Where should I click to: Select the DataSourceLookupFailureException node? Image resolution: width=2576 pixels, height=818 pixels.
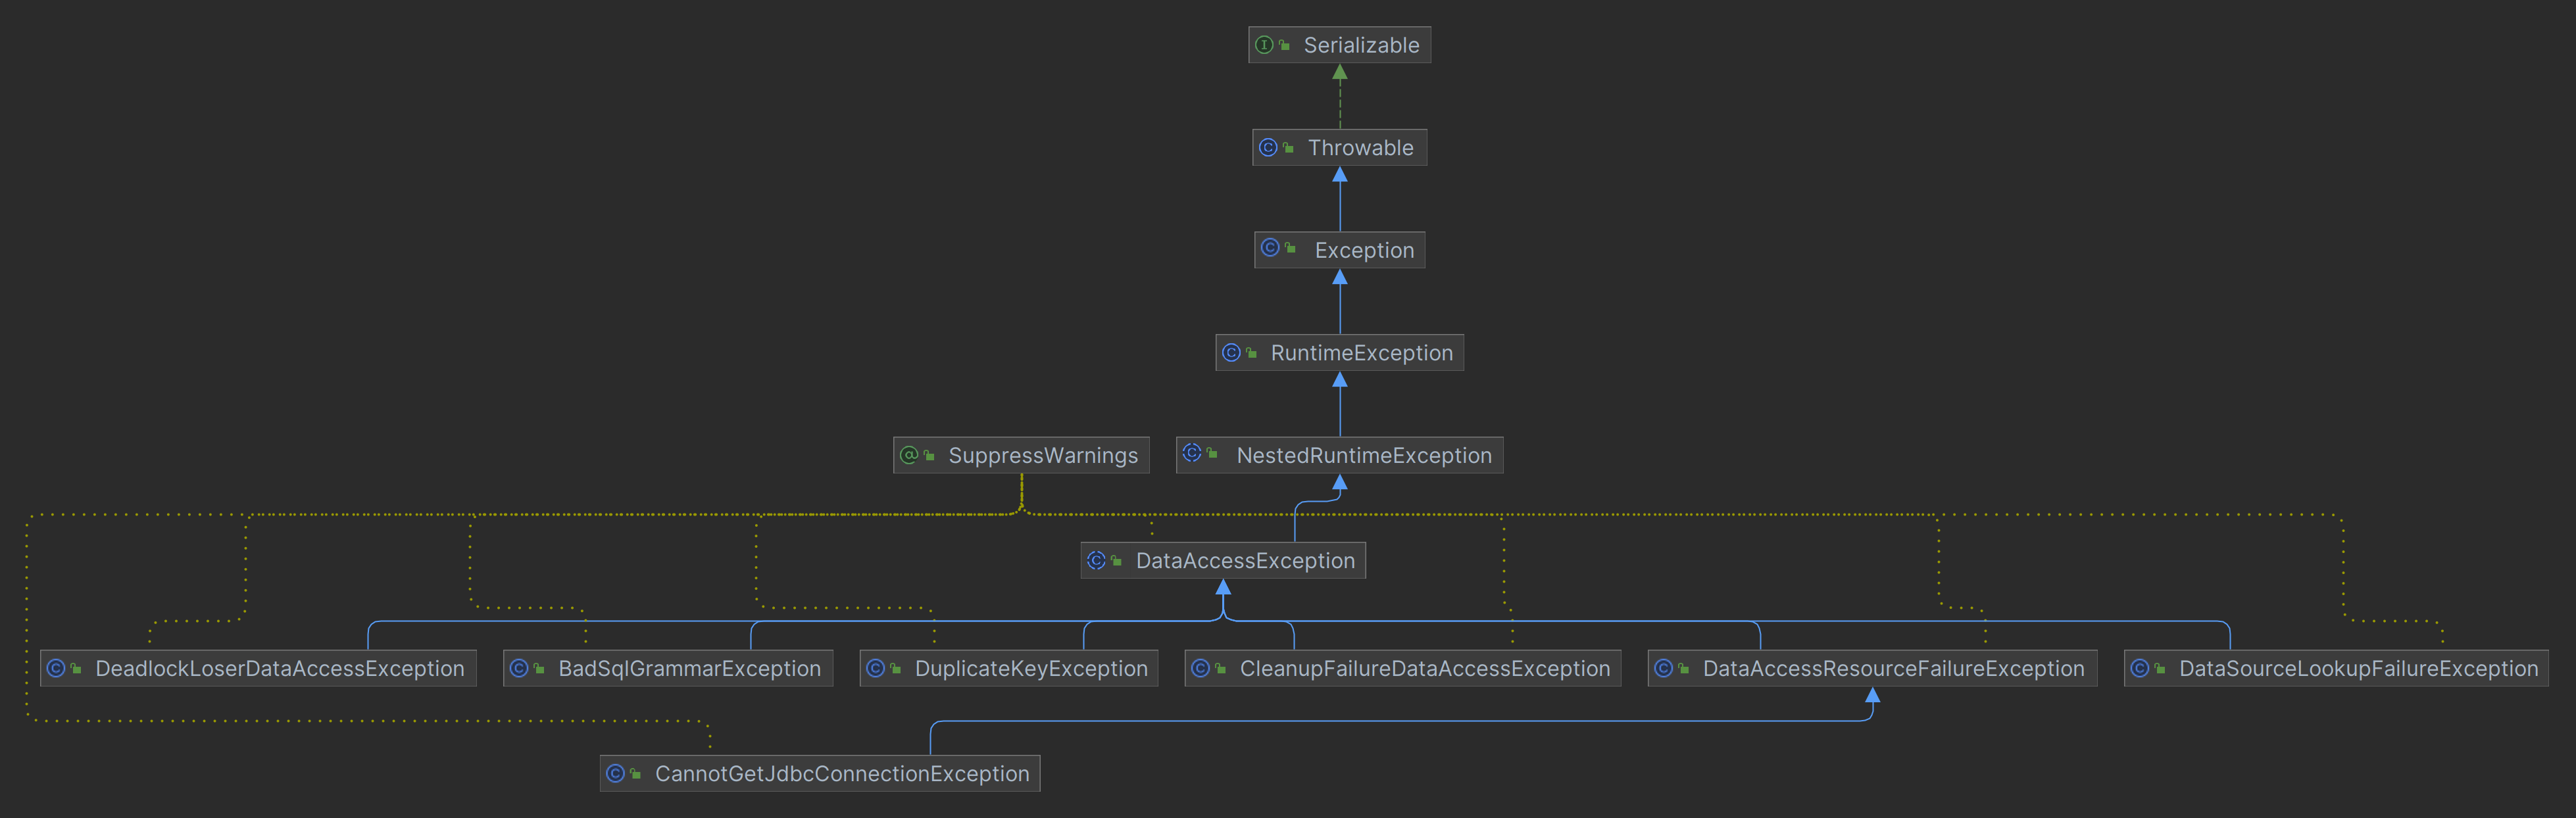point(2358,669)
